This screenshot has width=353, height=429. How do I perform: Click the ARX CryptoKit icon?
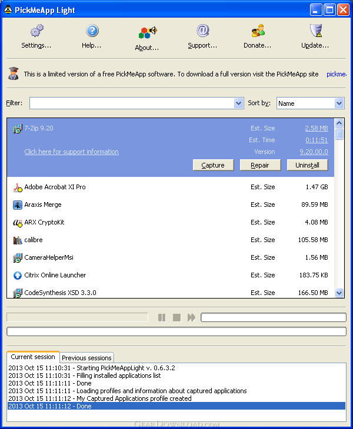pyautogui.click(x=18, y=223)
